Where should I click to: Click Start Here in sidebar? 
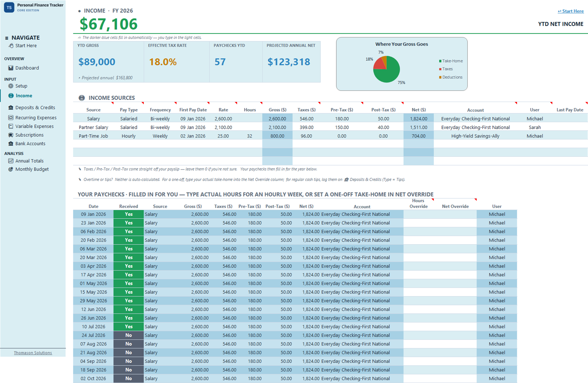coord(26,46)
